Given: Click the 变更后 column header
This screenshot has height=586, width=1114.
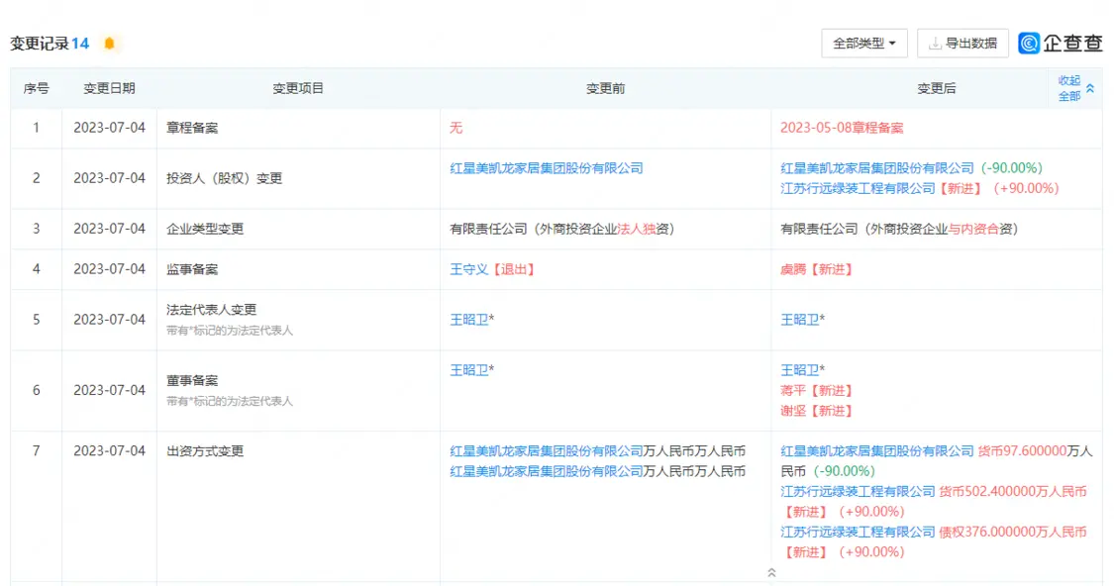Looking at the screenshot, I should (937, 88).
